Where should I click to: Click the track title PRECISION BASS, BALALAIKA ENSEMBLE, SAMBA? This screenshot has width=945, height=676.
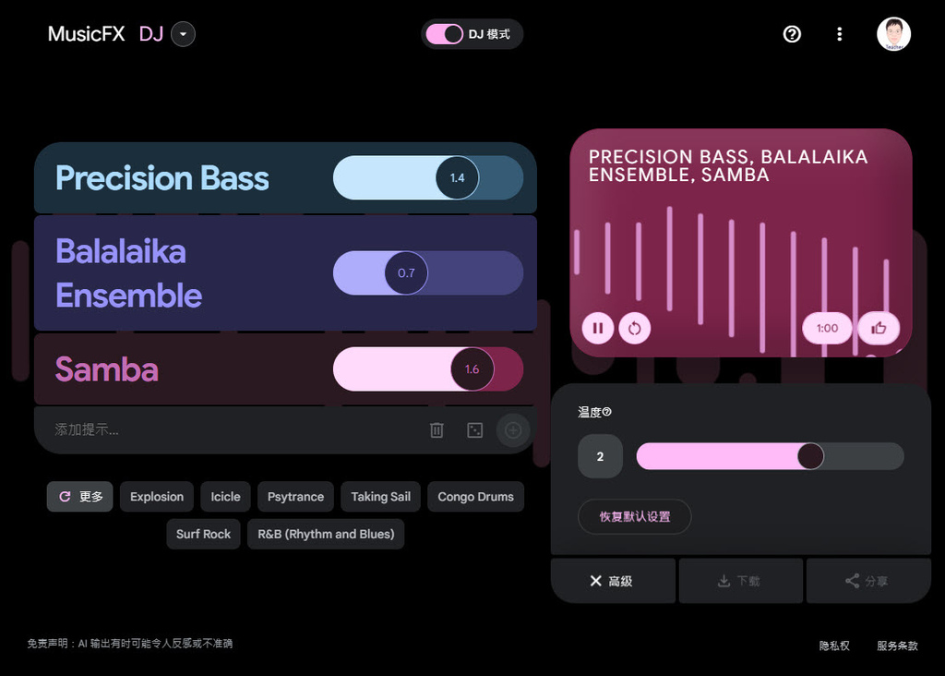pos(728,166)
